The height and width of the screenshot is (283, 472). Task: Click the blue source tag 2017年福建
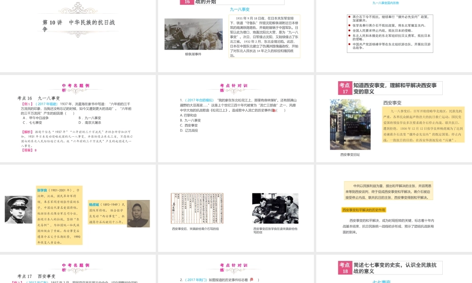47,104
